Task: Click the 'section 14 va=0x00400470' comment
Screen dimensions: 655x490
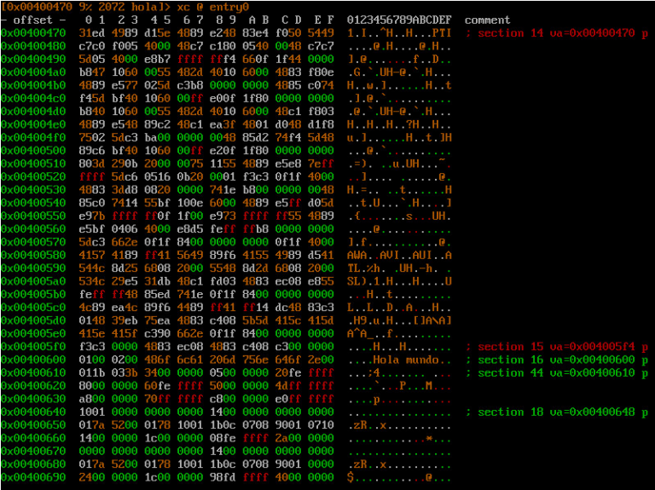Action: pyautogui.click(x=556, y=33)
